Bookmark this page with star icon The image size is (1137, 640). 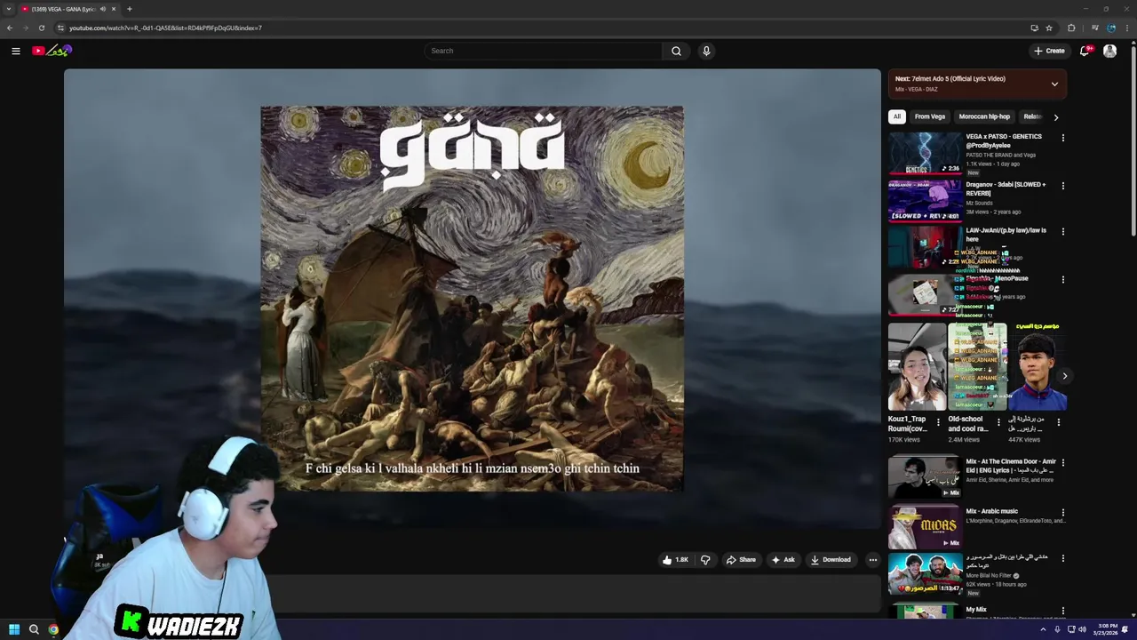(x=1049, y=28)
